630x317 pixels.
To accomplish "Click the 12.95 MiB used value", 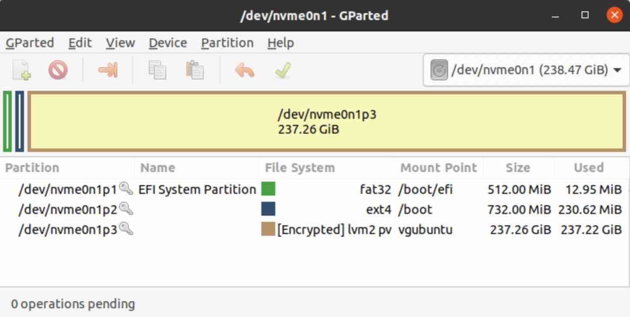I will click(x=593, y=190).
